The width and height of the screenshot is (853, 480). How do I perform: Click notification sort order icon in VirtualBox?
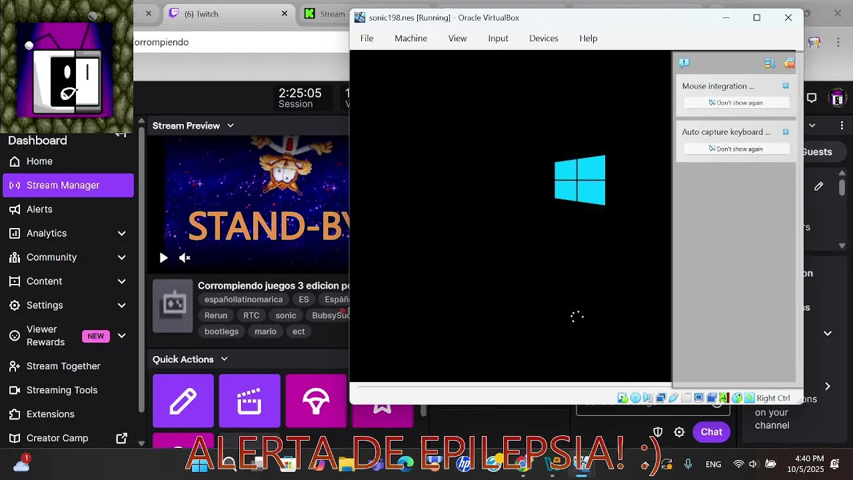pyautogui.click(x=770, y=63)
